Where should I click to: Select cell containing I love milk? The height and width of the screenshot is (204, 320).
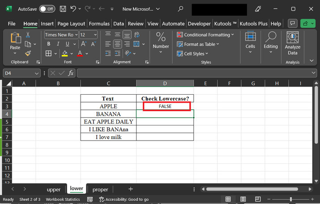click(108, 137)
